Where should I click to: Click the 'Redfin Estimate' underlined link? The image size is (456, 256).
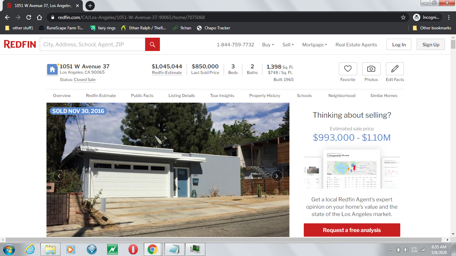point(167,73)
